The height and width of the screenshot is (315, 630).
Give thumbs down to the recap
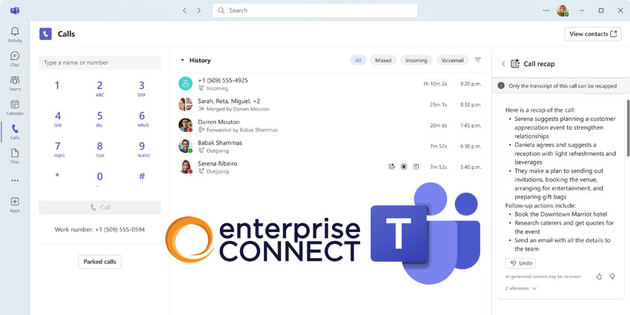[612, 276]
